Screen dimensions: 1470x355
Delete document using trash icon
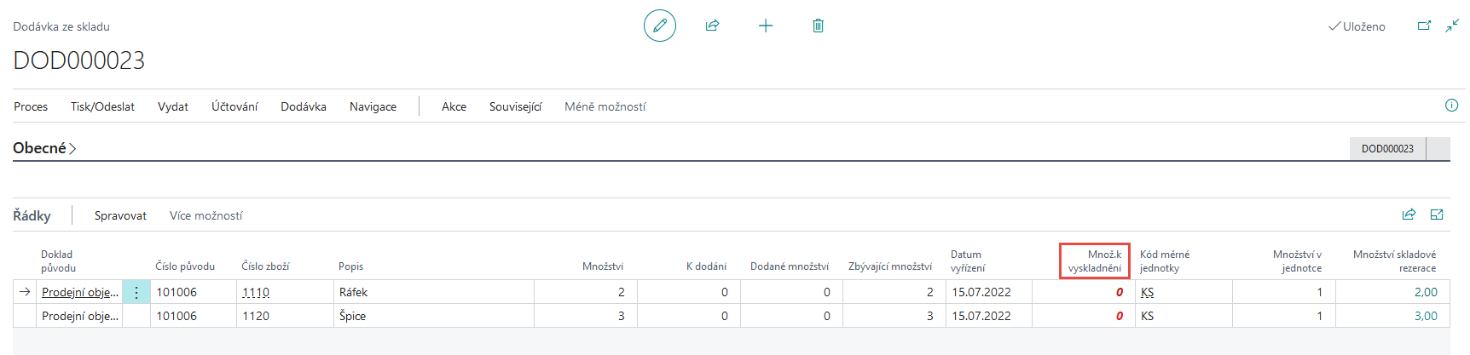tap(818, 26)
